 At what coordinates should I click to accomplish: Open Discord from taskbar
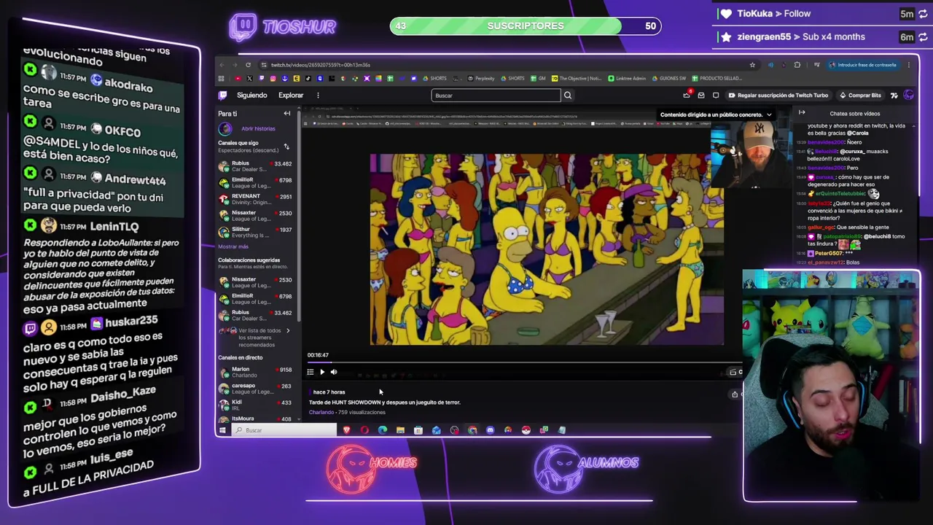pos(491,430)
